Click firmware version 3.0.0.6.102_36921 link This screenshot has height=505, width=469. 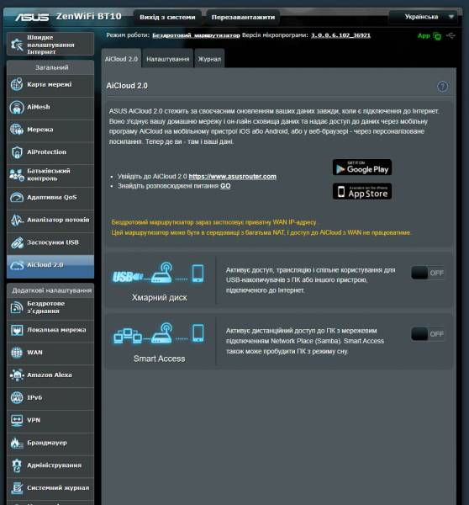[x=340, y=35]
